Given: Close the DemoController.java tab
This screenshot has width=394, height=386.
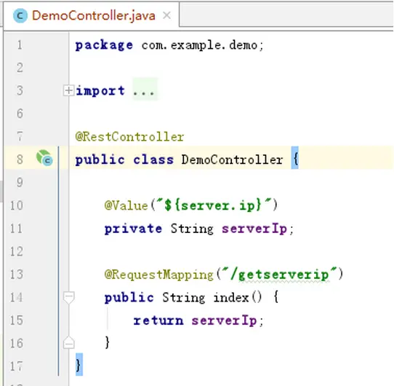Looking at the screenshot, I should point(166,15).
